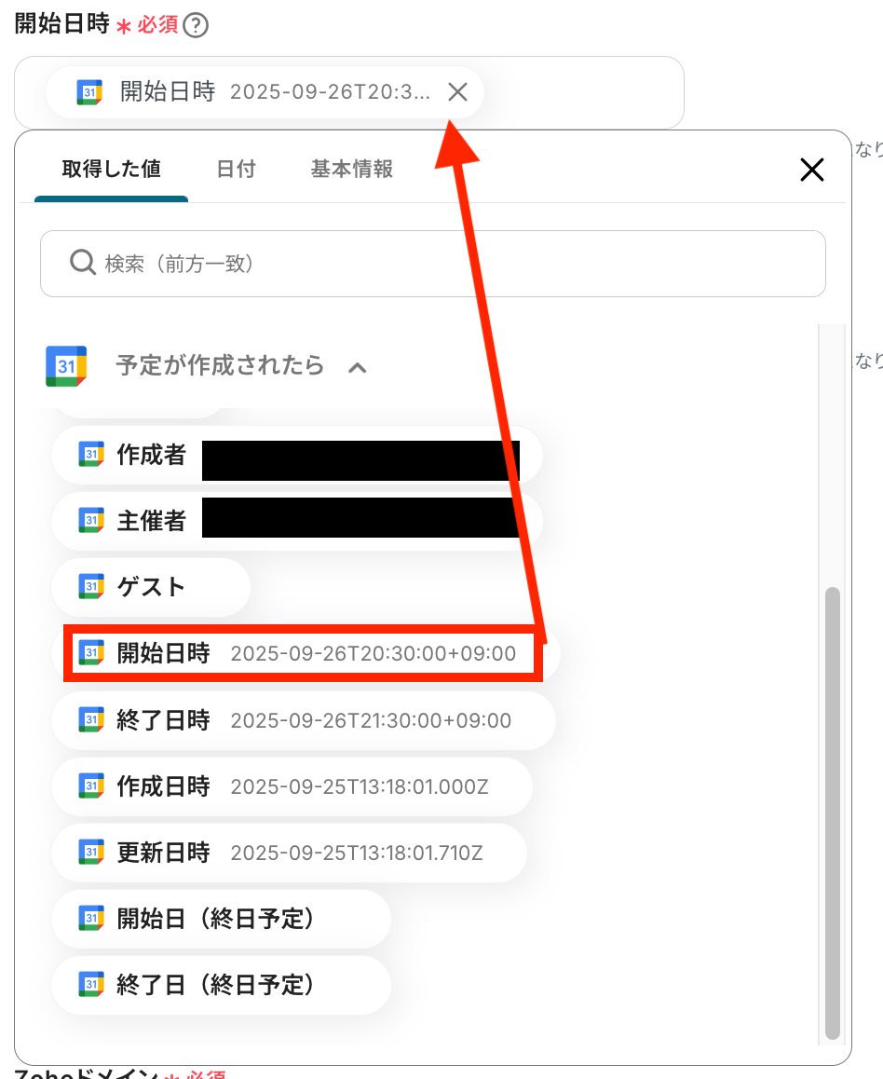Switch to the 日付 tab

click(236, 169)
